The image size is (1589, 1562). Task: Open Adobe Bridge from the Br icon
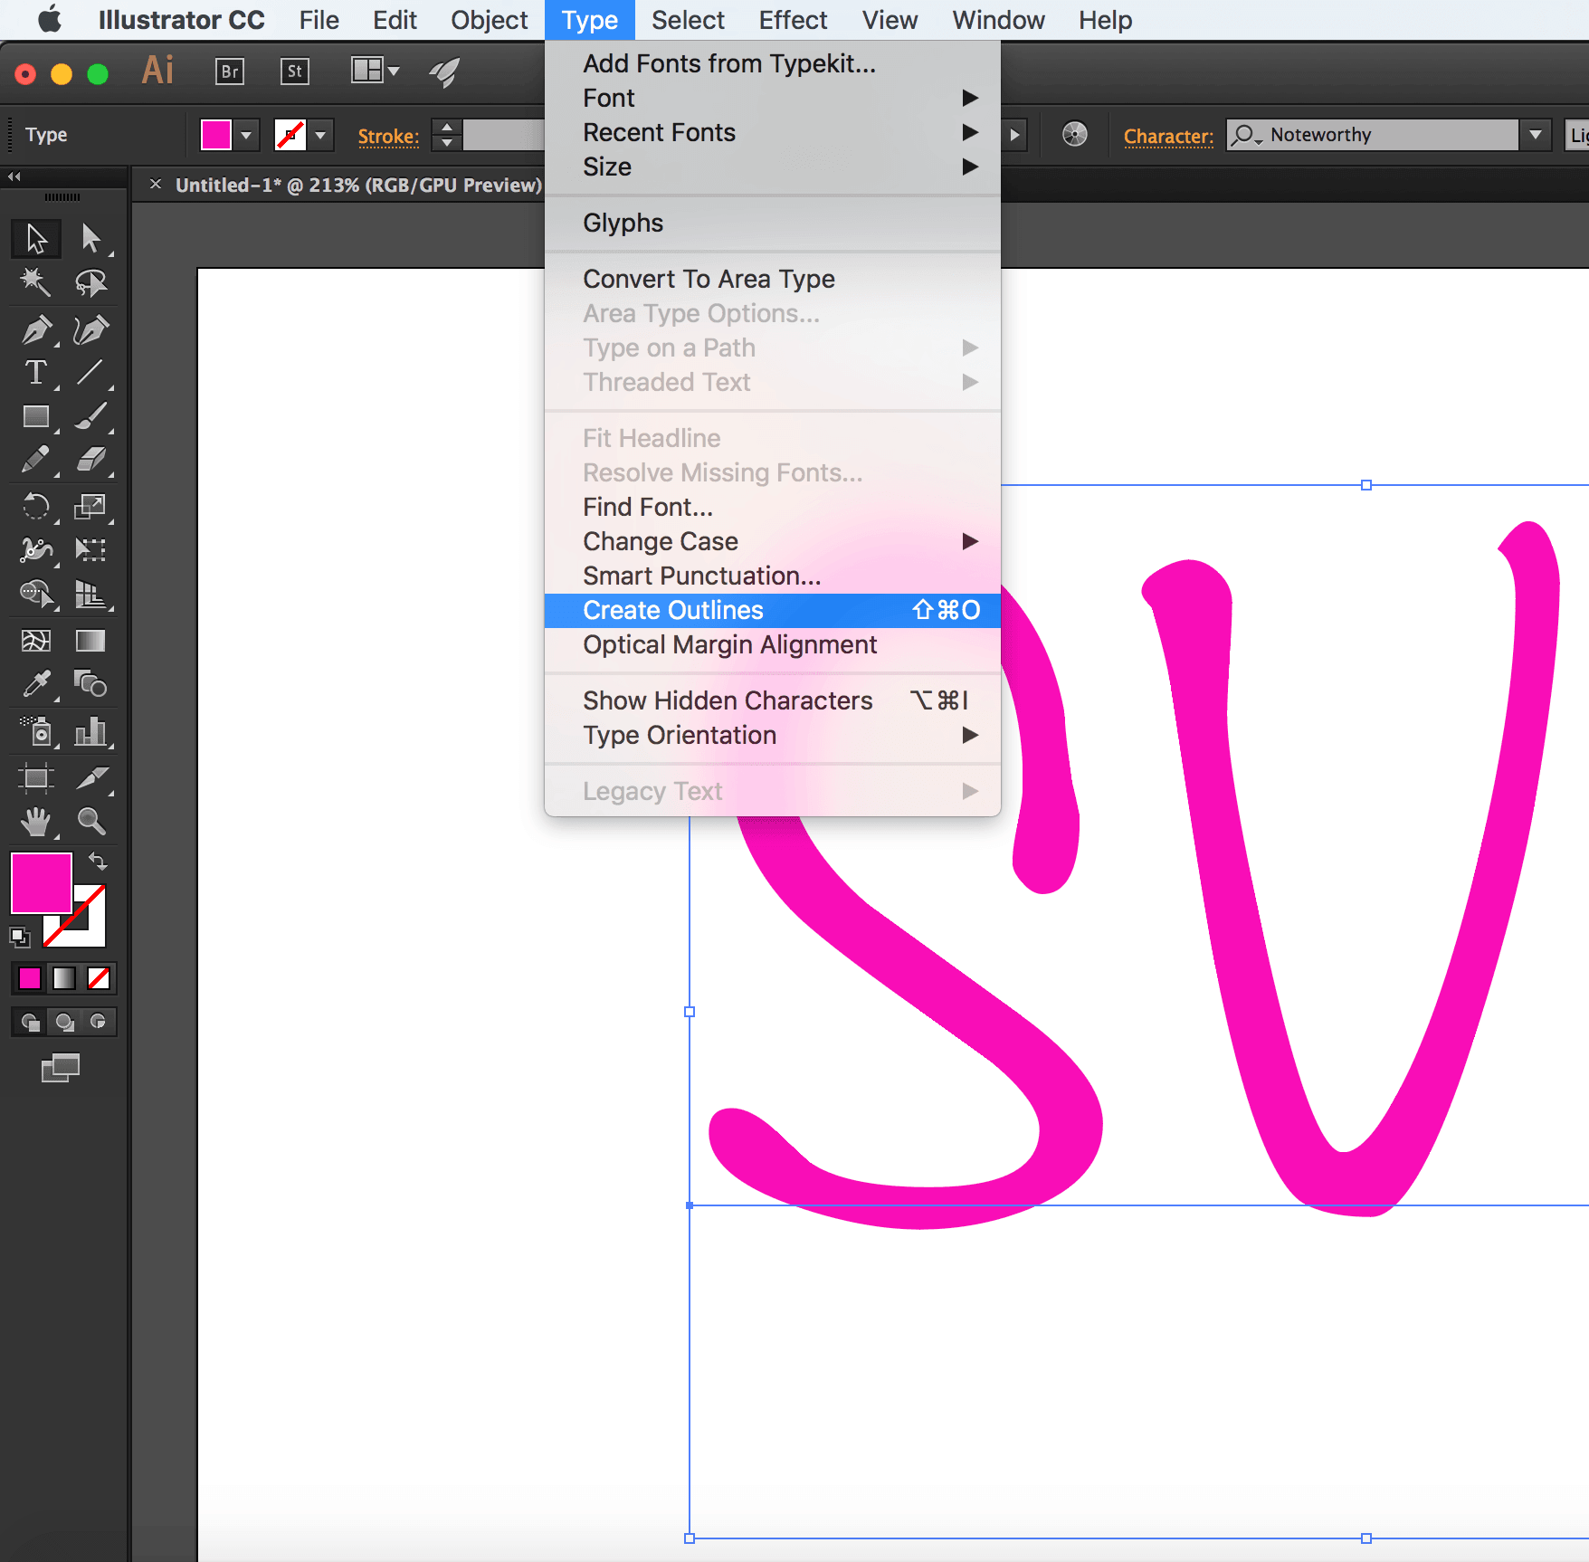point(230,71)
